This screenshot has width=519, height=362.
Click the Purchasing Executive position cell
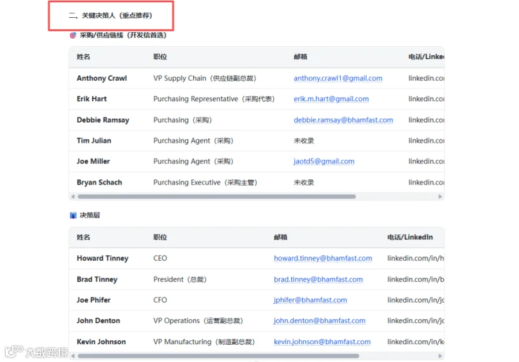tap(205, 182)
